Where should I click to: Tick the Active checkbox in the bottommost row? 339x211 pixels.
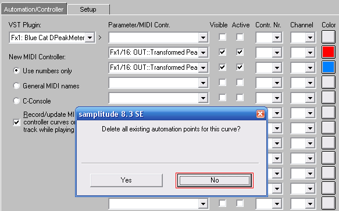pos(240,203)
